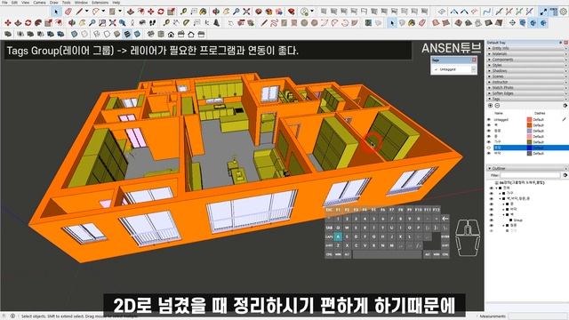This screenshot has height=320, width=569.
Task: Expand the Shadows tray panel
Action: [x=526, y=71]
